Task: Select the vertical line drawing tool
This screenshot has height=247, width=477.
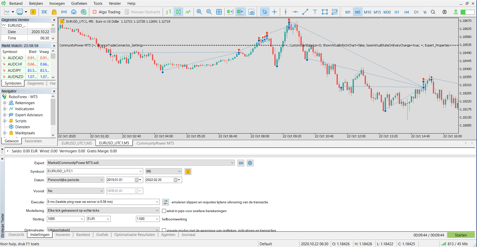Action: coord(286,12)
